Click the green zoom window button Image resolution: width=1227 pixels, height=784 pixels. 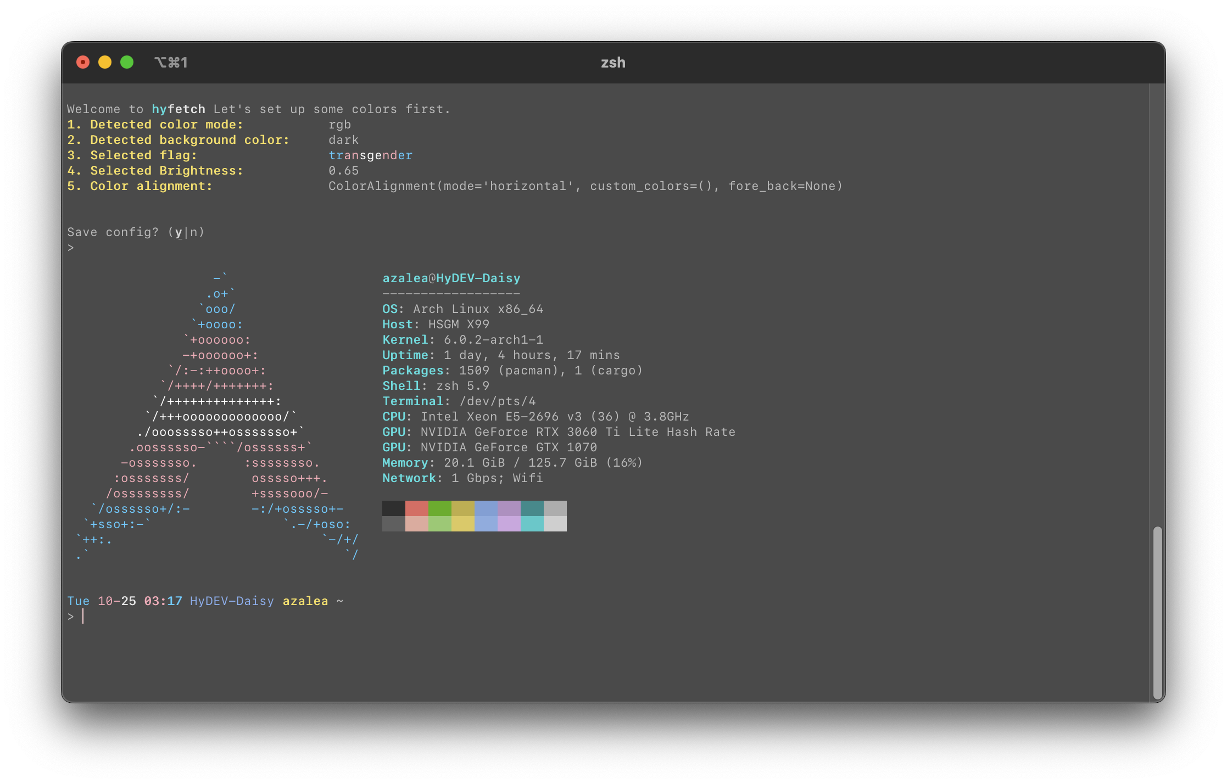click(127, 63)
